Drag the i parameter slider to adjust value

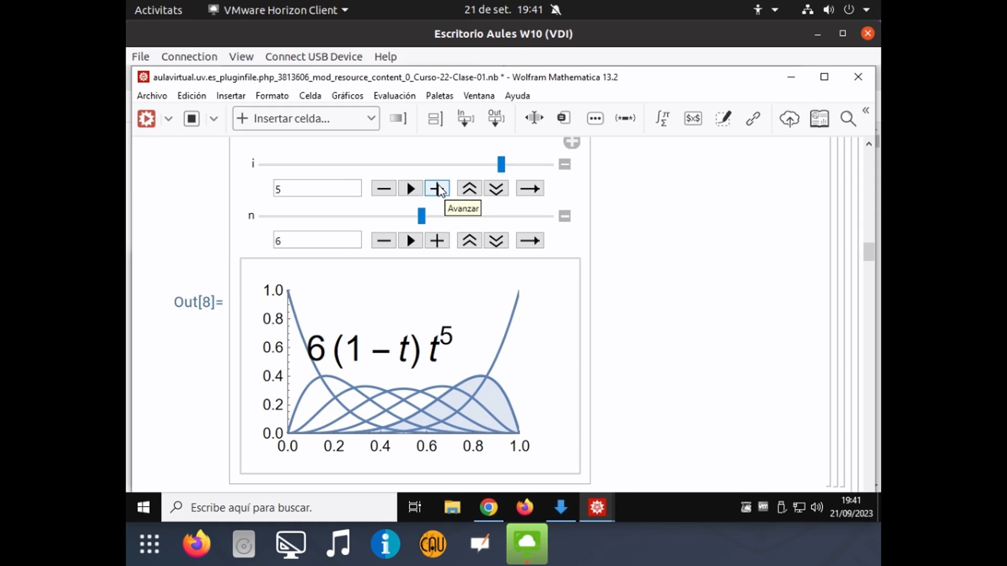click(501, 164)
